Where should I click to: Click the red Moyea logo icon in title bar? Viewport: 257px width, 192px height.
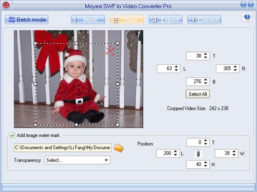tap(6, 5)
